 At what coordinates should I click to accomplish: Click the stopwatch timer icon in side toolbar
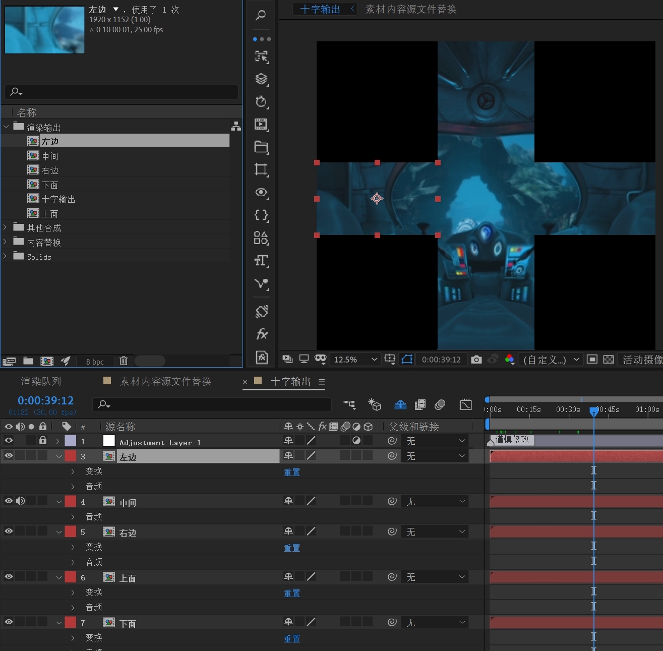pyautogui.click(x=261, y=102)
